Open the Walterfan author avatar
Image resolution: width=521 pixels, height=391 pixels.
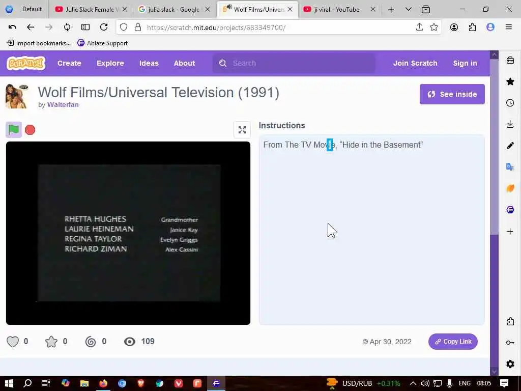[17, 96]
